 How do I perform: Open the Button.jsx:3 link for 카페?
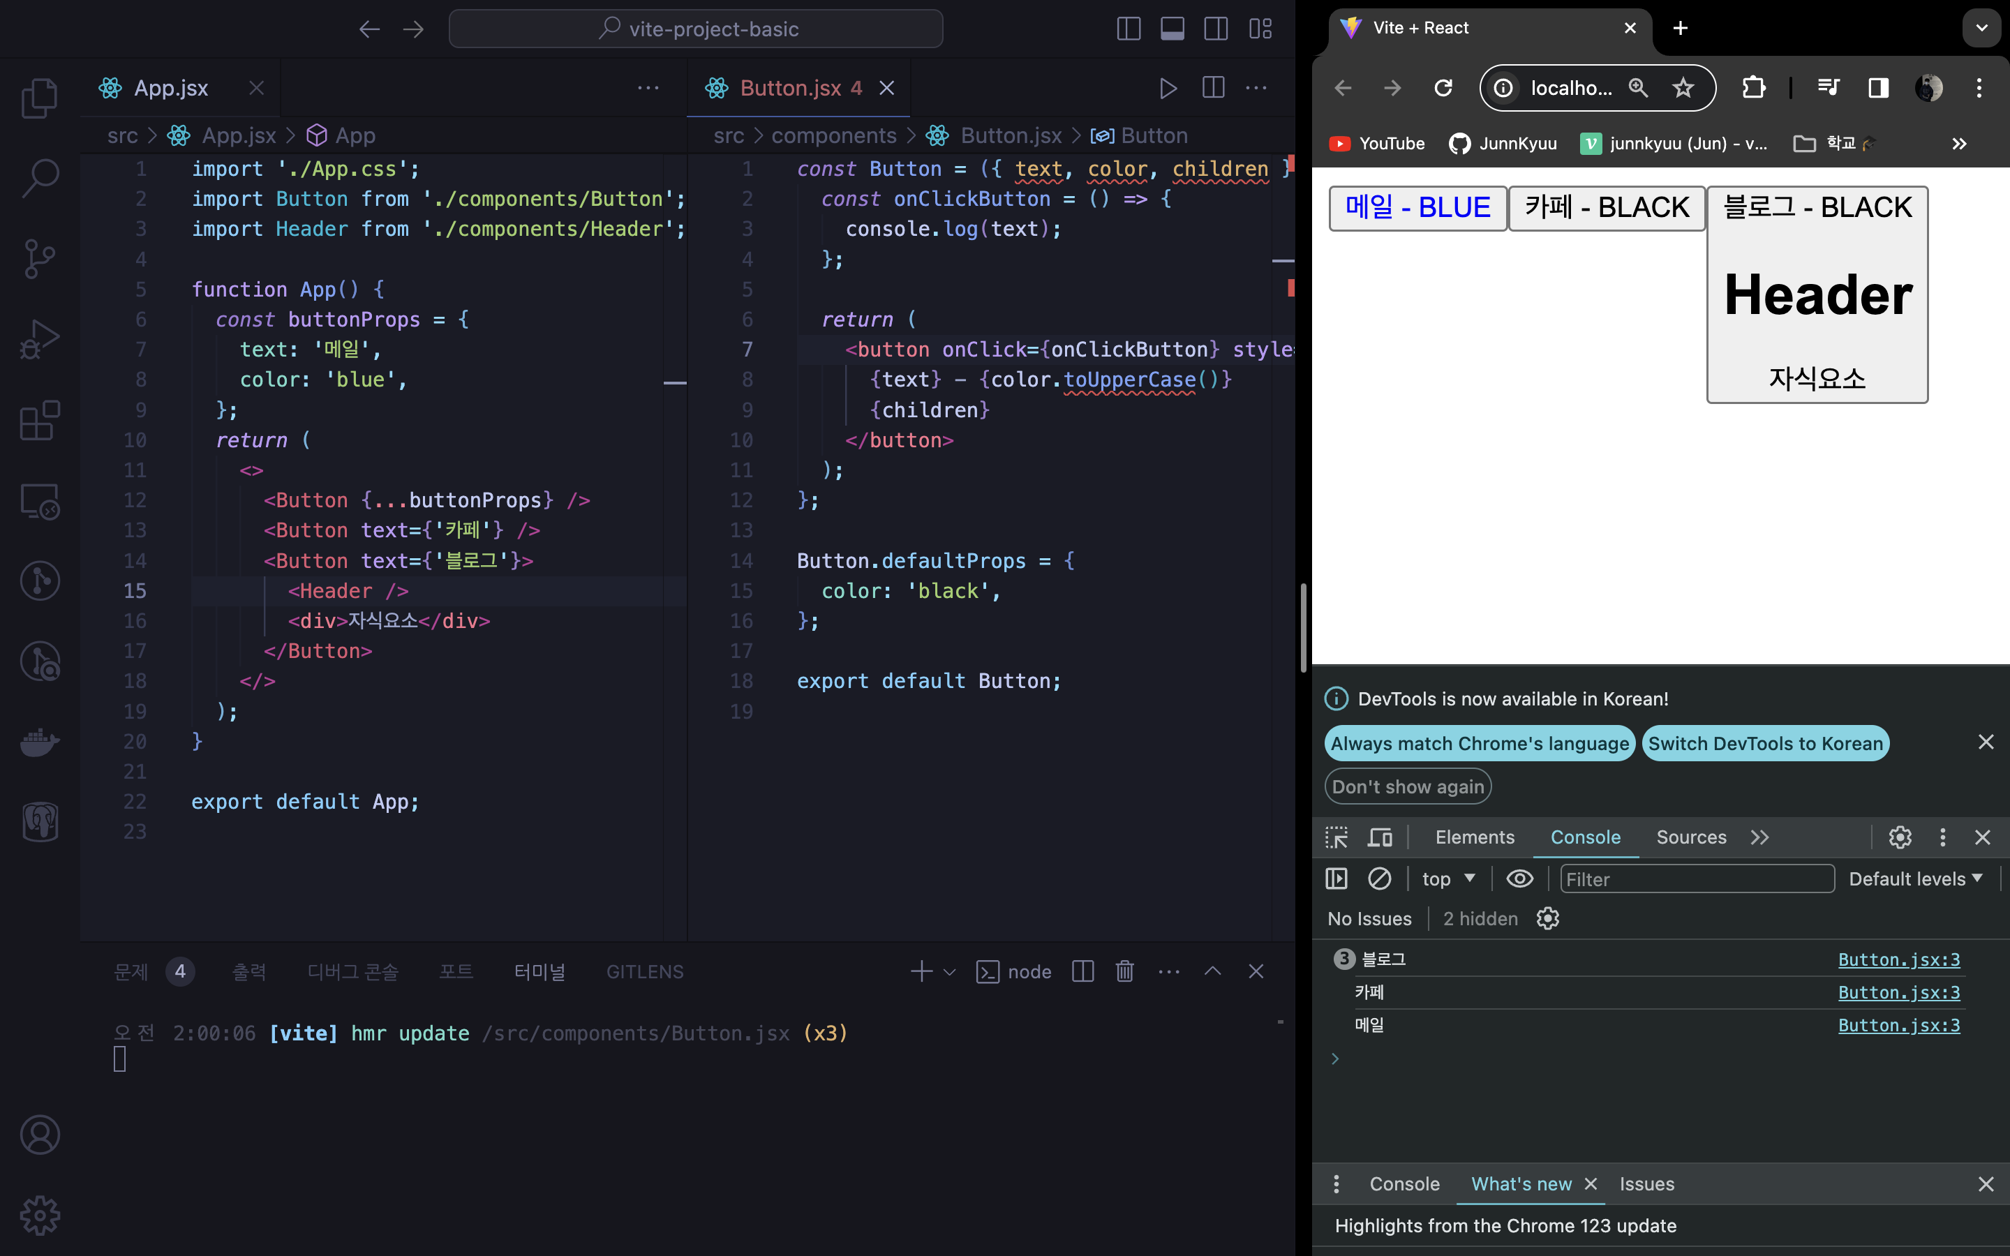click(1899, 993)
